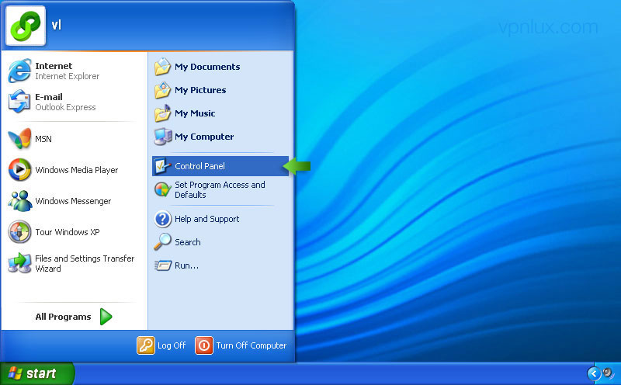Launch MSN via its butterfly icon

(x=19, y=139)
